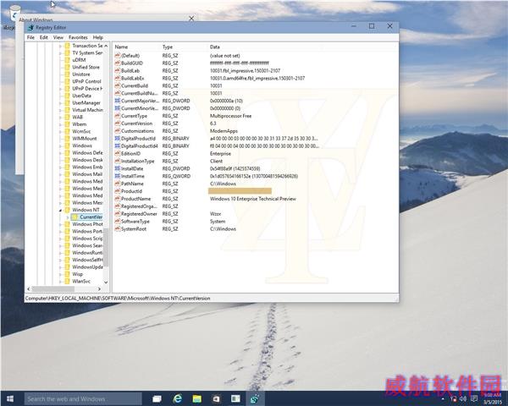Expand the CurrentVersion tree node
This screenshot has height=406, width=508.
68,217
